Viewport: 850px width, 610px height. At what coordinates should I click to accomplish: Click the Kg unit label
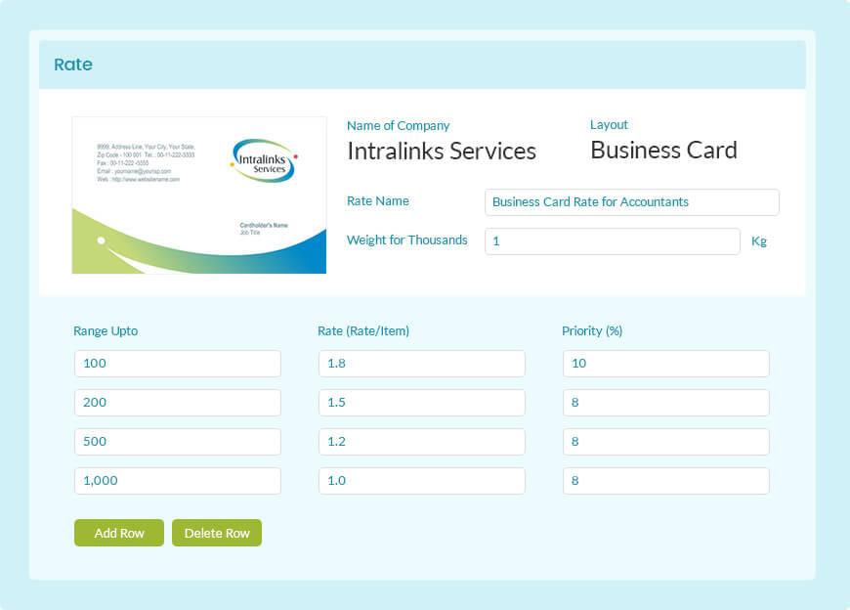point(759,241)
